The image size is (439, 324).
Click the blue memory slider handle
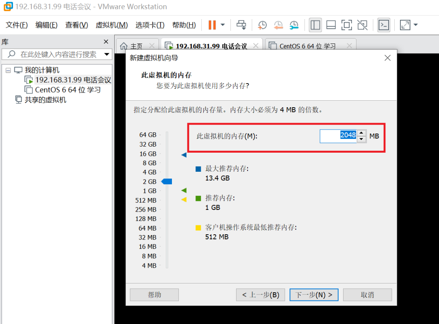pos(167,182)
